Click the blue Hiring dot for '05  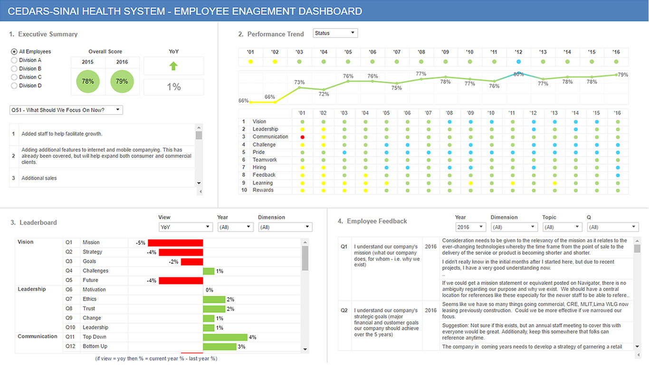386,167
